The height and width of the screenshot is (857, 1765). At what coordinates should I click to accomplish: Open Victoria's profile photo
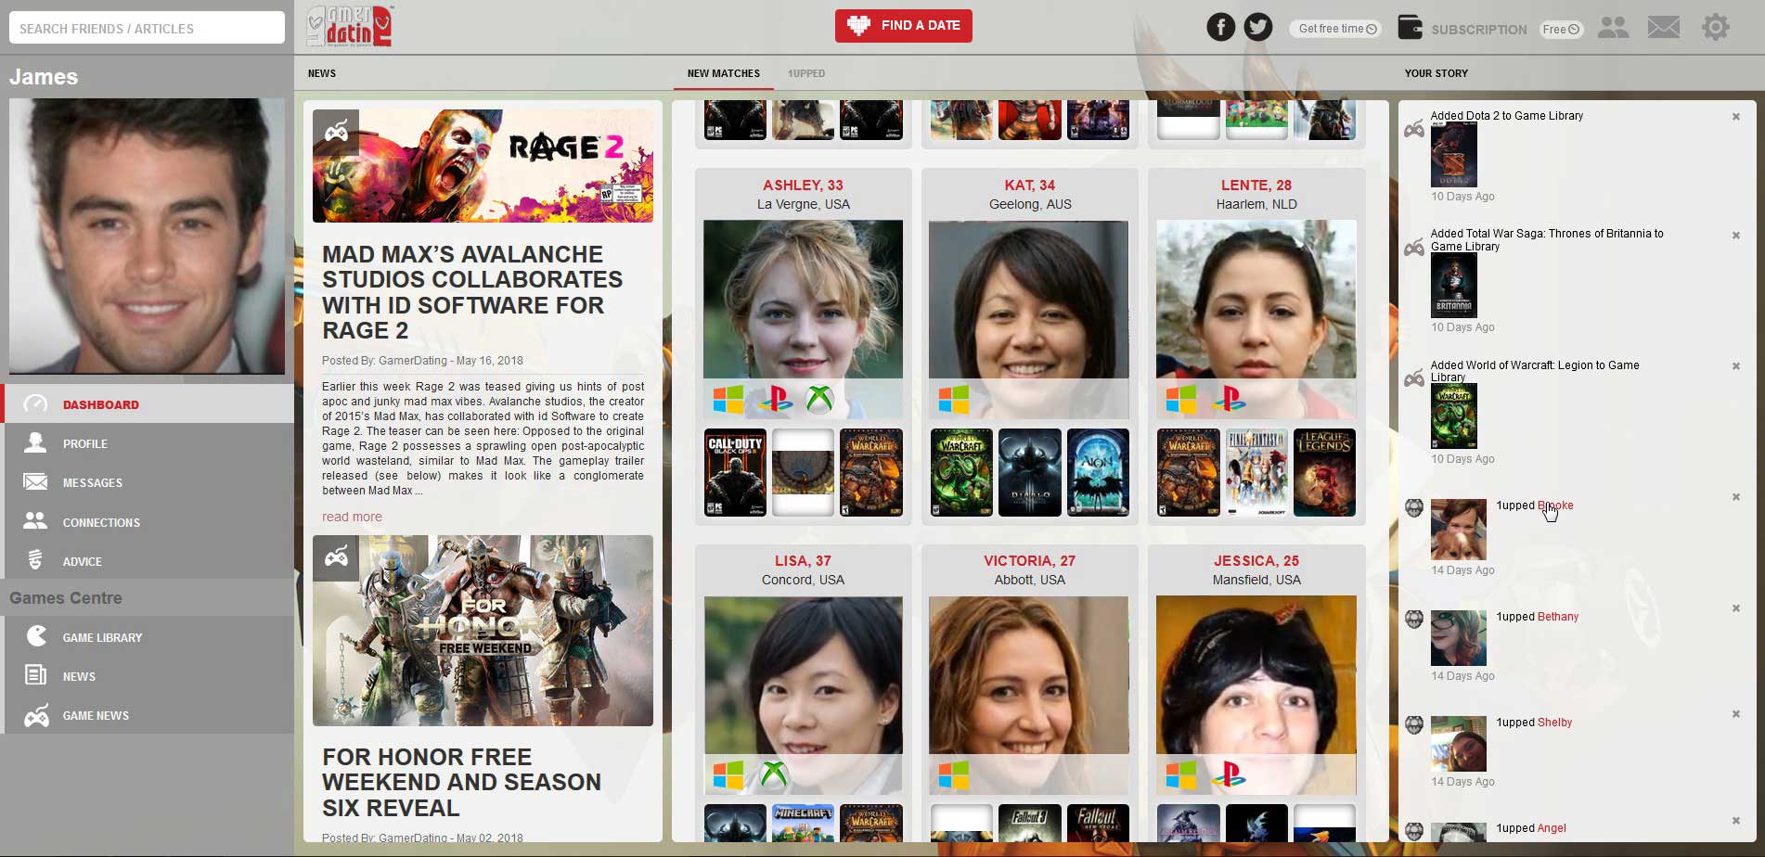tap(1028, 695)
